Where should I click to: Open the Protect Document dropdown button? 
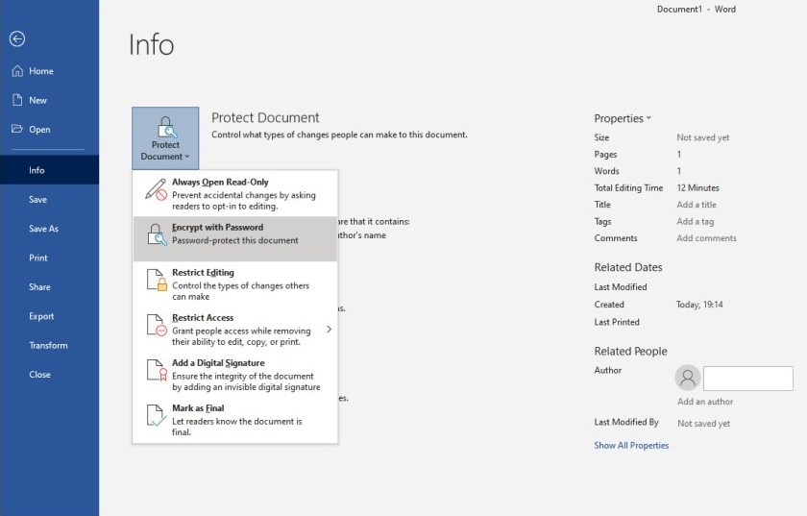coord(165,138)
